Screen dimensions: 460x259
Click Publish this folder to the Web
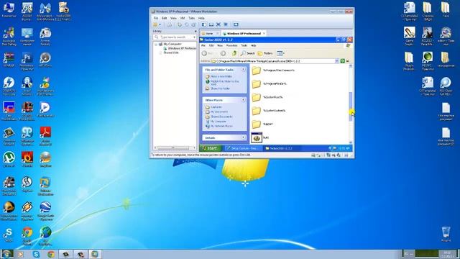click(x=224, y=83)
